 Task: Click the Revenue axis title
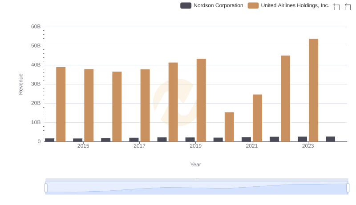20,84
